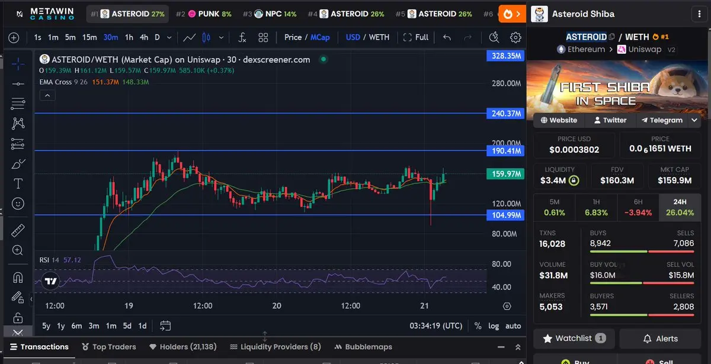Open the token Telegram link
The image size is (711, 364).
pyautogui.click(x=662, y=120)
